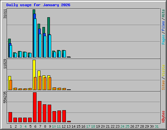
Task: Click day label 22 on the x-axis
Action: point(113,126)
